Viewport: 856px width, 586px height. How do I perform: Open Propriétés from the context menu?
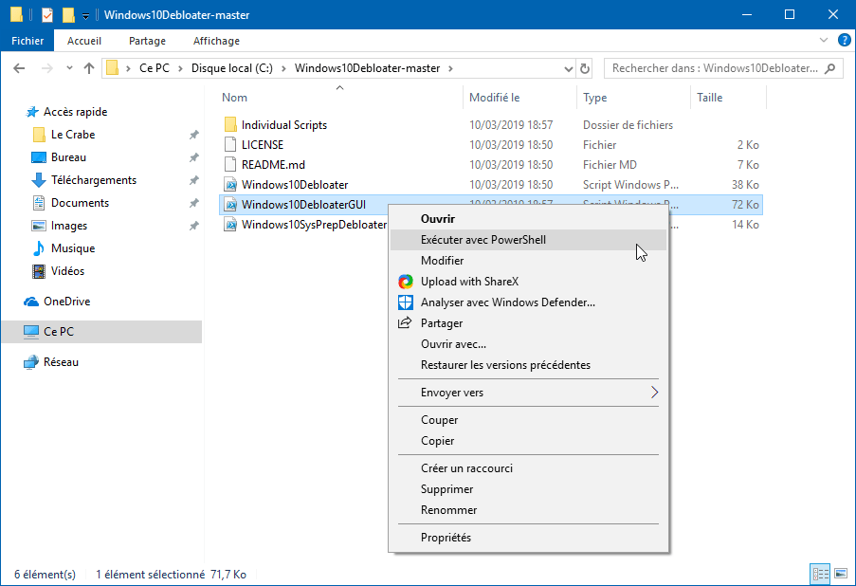[x=528, y=538]
